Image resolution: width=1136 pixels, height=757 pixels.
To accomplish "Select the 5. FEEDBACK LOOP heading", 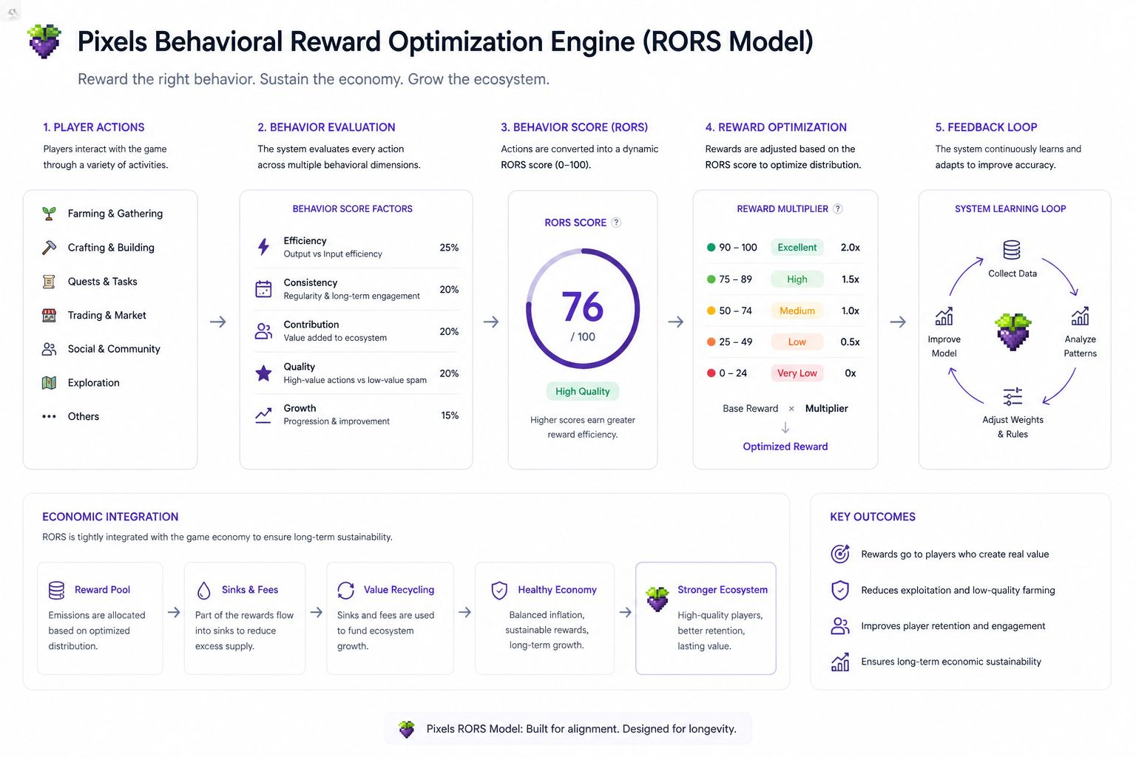I will click(986, 127).
